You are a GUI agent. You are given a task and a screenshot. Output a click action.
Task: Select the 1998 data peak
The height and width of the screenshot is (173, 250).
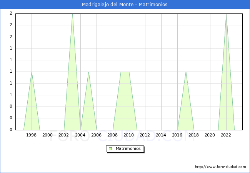point(32,72)
